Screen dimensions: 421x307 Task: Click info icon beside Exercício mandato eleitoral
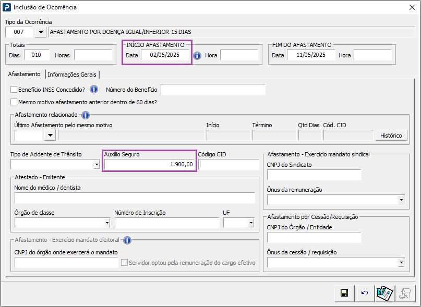pyautogui.click(x=127, y=240)
